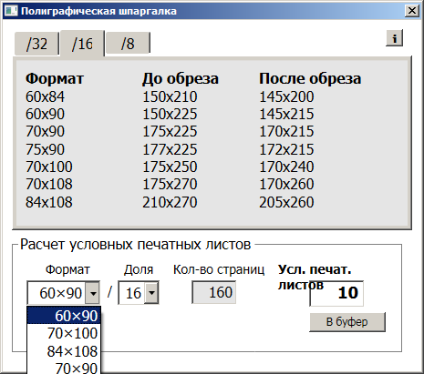Screen dimensions: 424x374
Task: Click the bold Формат table header
Action: [x=55, y=78]
